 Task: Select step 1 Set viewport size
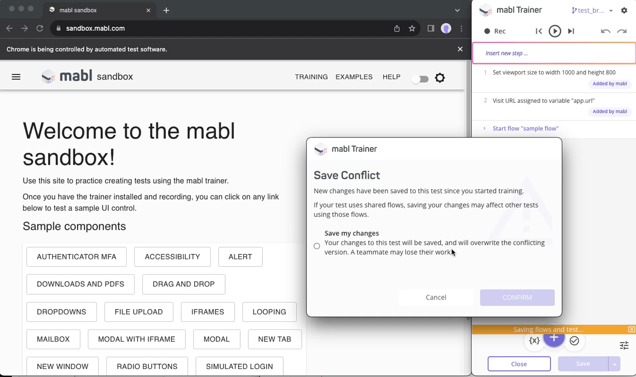(x=554, y=78)
